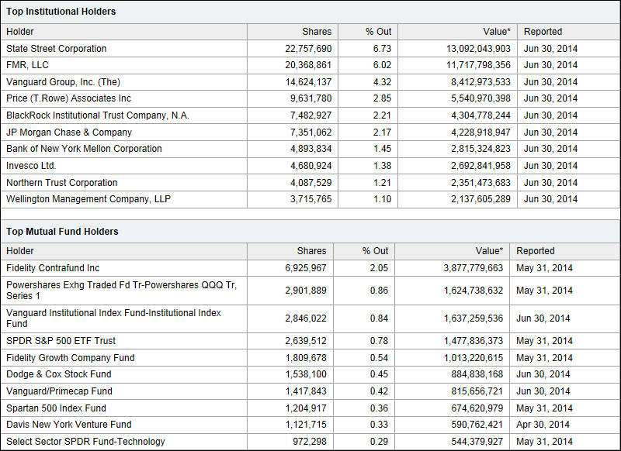Click value 11,717,798,356
The height and width of the screenshot is (451, 621).
coord(478,65)
